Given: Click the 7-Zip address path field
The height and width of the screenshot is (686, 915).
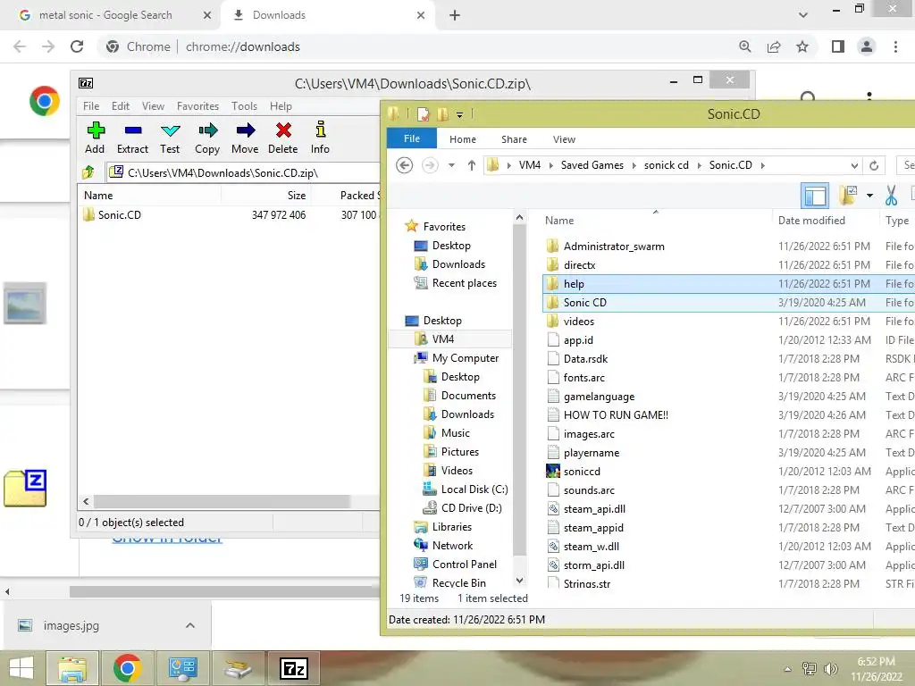Looking at the screenshot, I should (245, 172).
